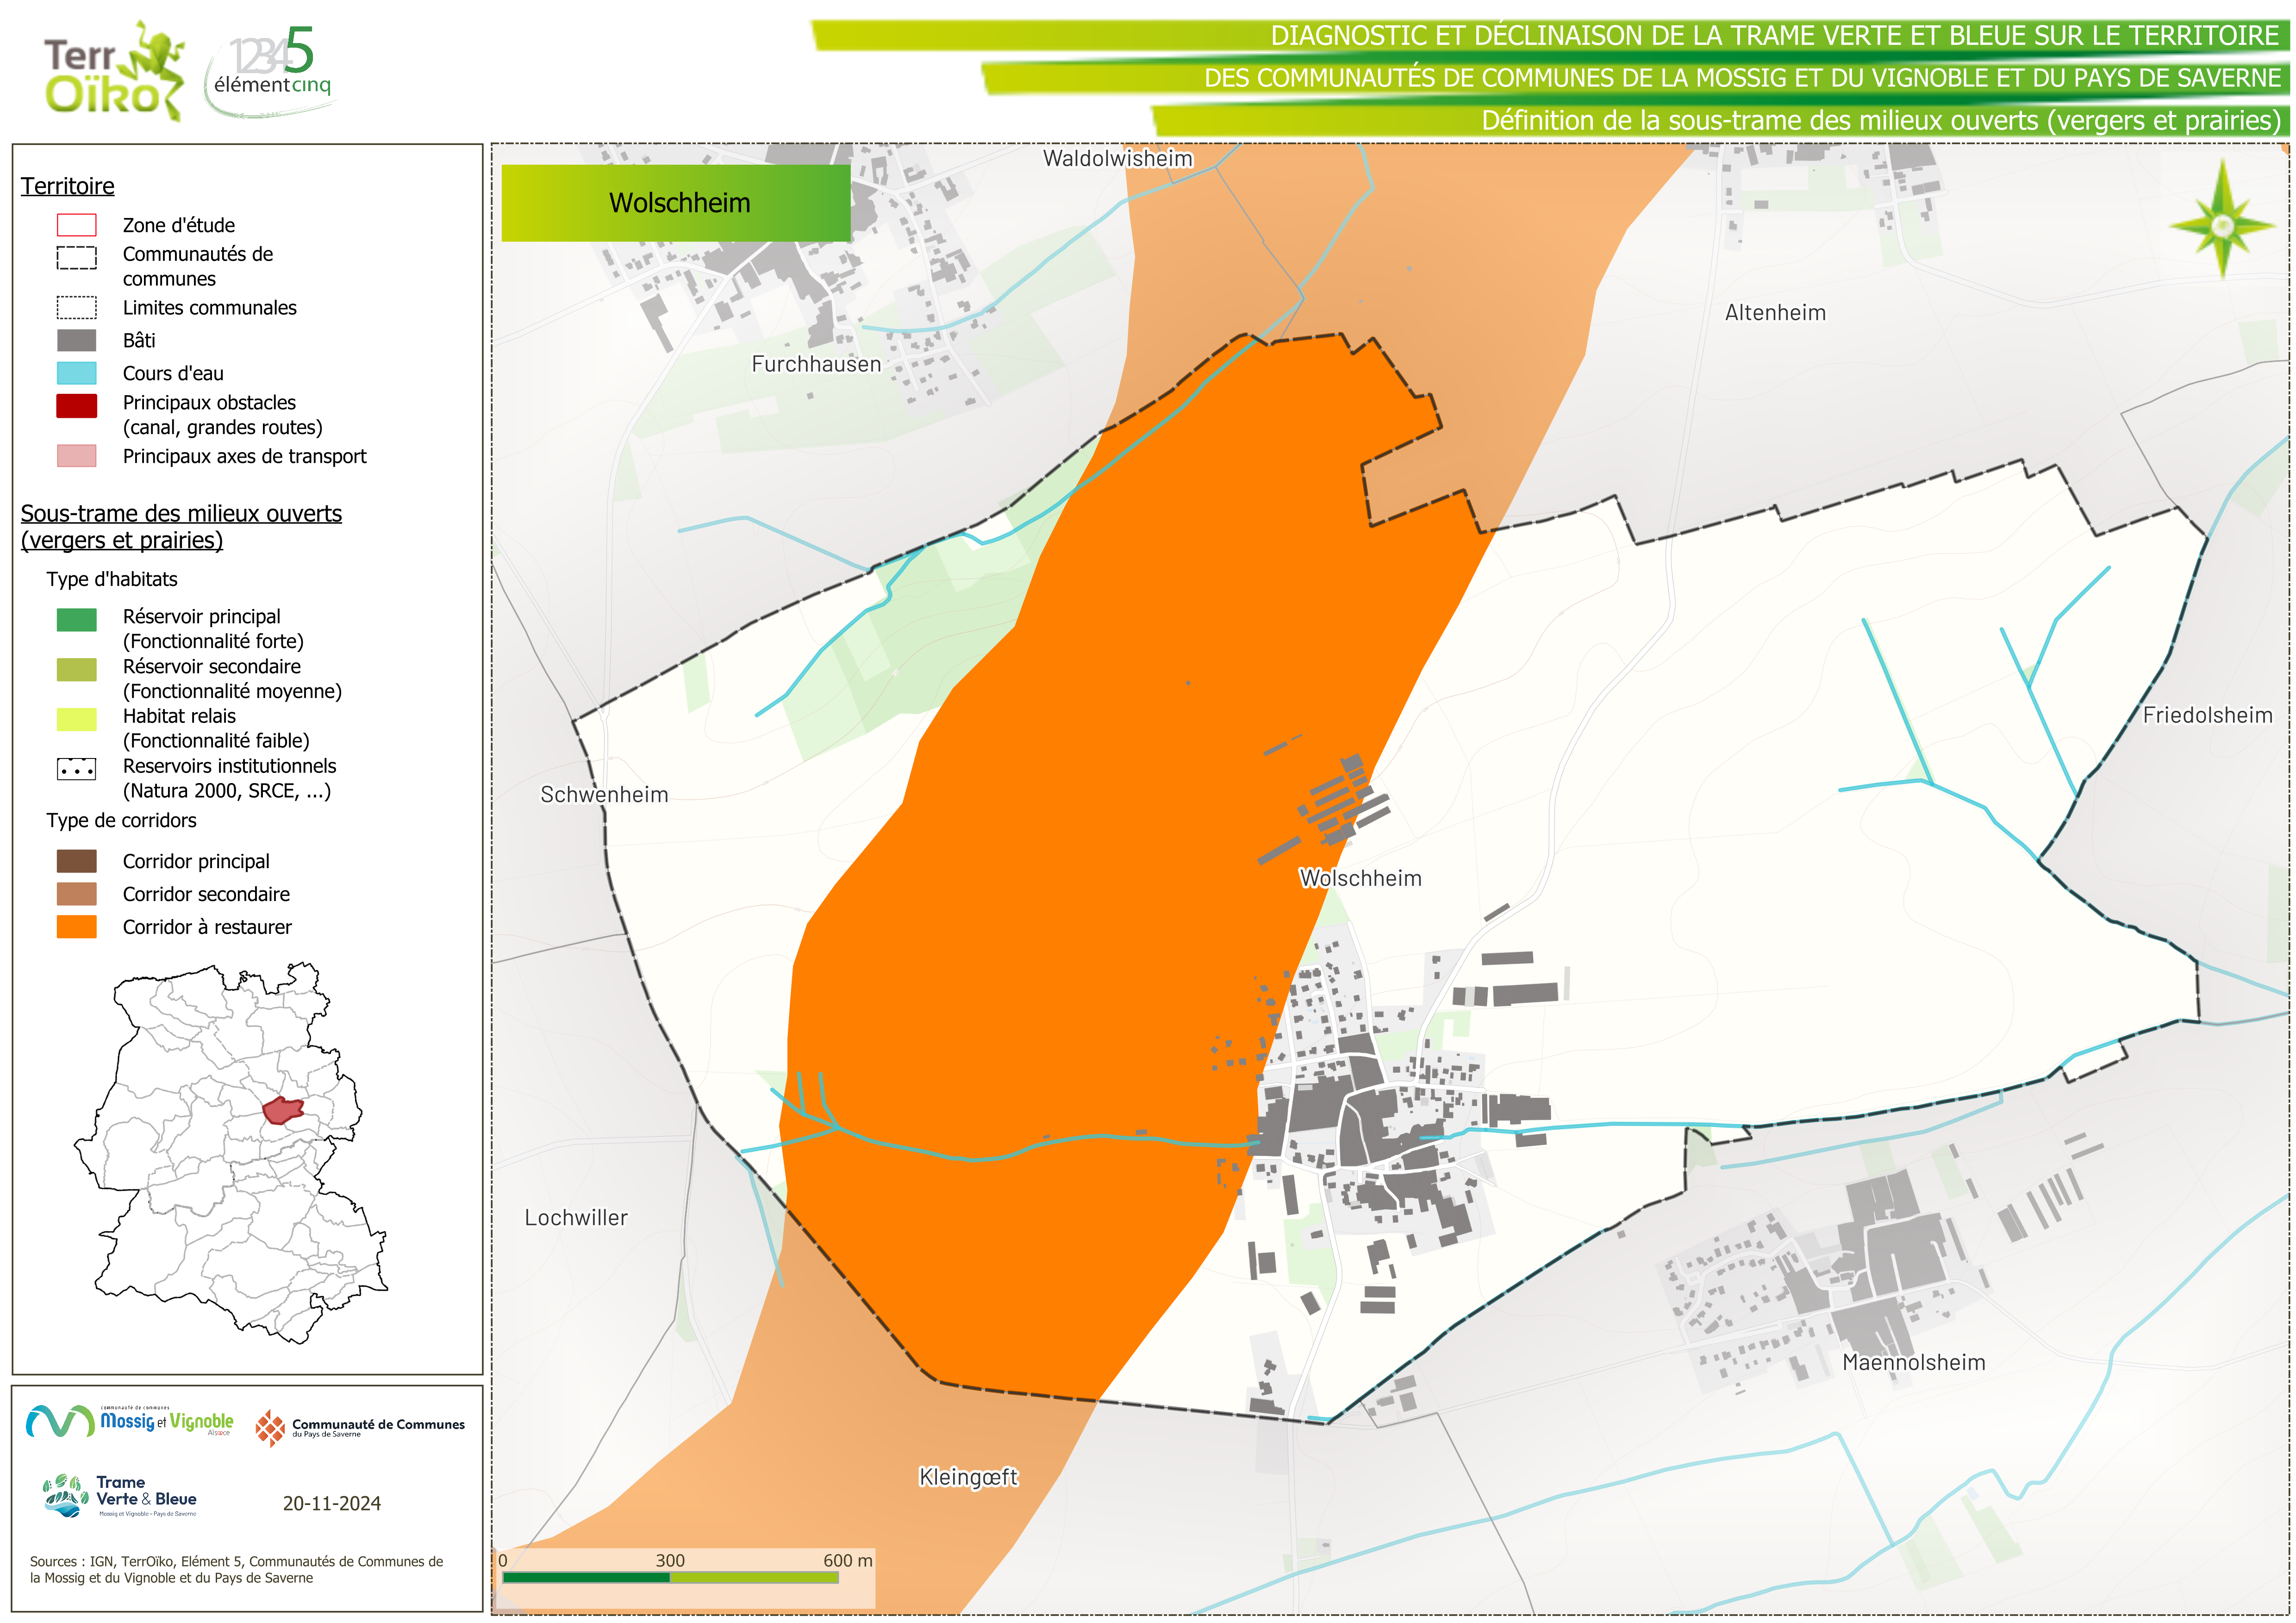Click the Corridor à restaurer orange swatch
2296x1623 pixels.
point(76,927)
